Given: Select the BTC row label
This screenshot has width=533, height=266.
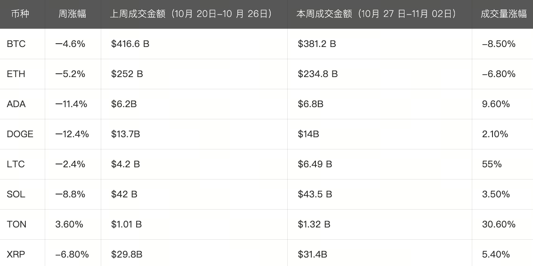Looking at the screenshot, I should click(x=16, y=44).
